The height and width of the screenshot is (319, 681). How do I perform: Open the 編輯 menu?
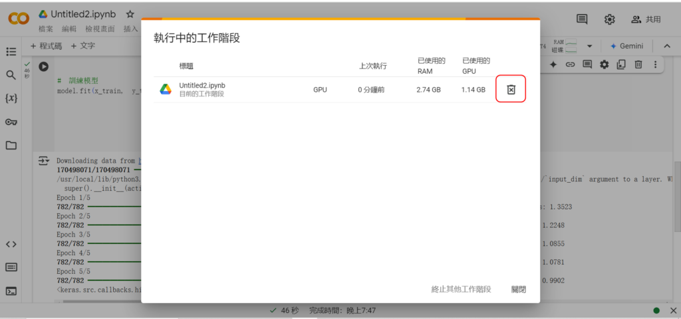(69, 29)
